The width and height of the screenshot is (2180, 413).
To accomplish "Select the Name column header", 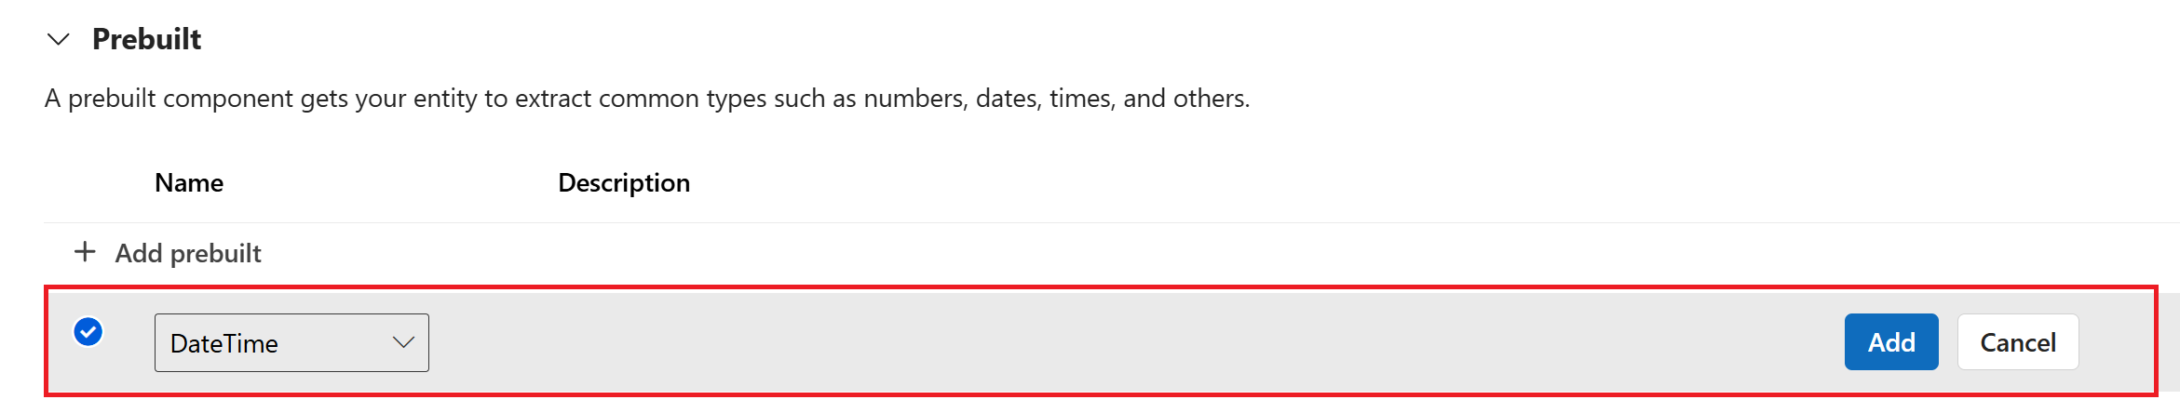I will point(189,182).
